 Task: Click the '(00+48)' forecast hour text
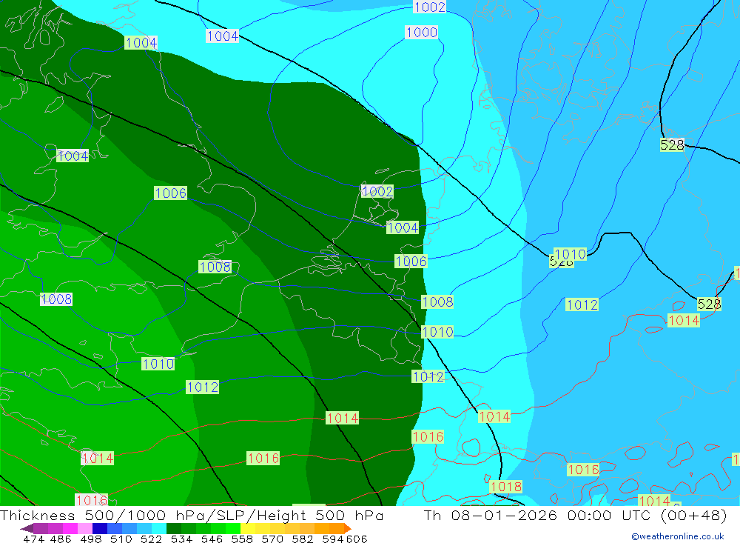[694, 515]
